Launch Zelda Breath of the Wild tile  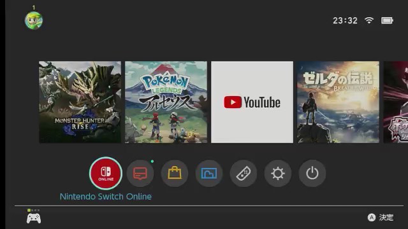(x=338, y=102)
